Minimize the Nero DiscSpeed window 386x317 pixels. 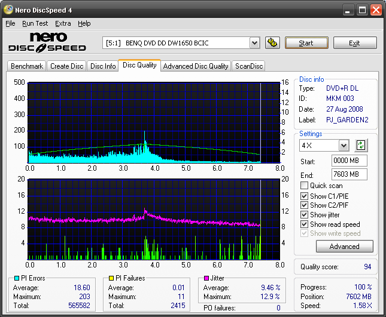[348, 10]
